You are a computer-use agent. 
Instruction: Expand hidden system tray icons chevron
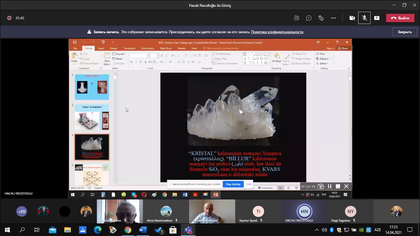pyautogui.click(x=317, y=230)
